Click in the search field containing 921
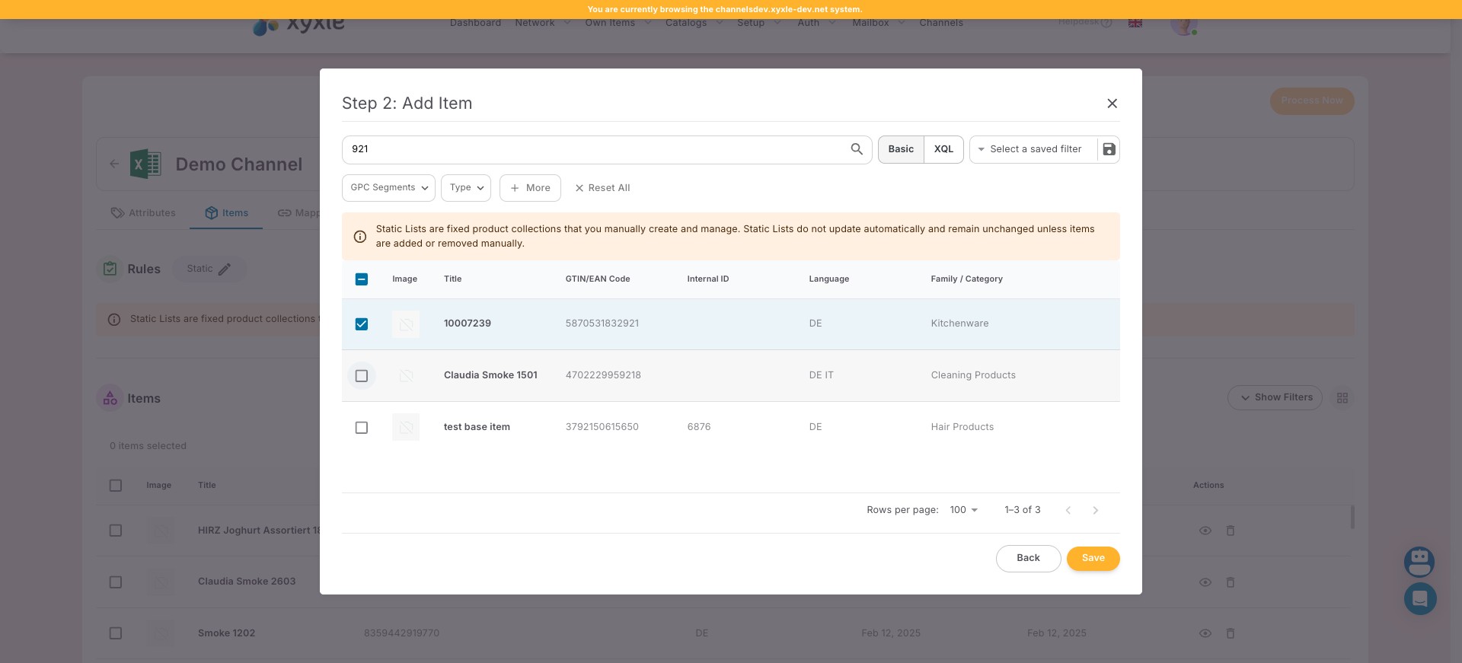The height and width of the screenshot is (663, 1462). [594, 149]
